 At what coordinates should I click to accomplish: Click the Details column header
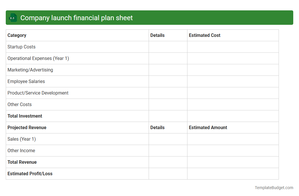click(x=157, y=35)
